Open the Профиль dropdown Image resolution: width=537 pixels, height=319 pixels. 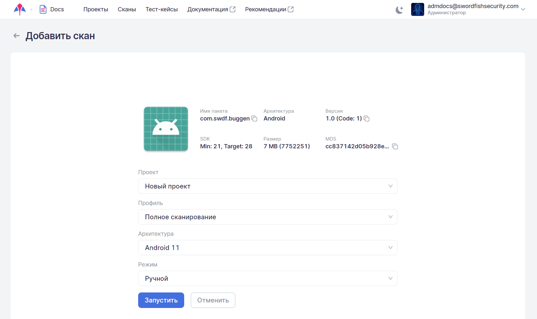pyautogui.click(x=268, y=217)
